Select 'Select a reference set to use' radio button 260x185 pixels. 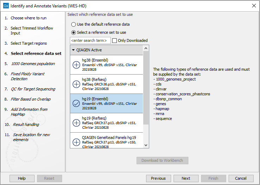click(73, 32)
